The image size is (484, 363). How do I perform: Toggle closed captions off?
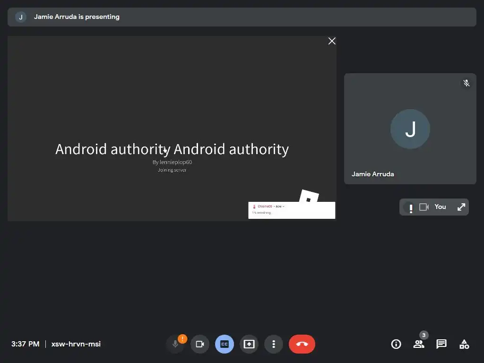tap(225, 344)
